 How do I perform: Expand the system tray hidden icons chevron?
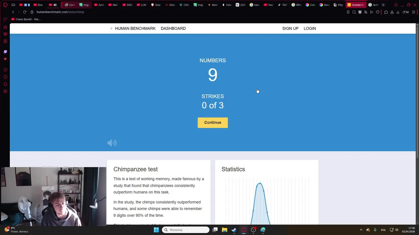[361, 230]
